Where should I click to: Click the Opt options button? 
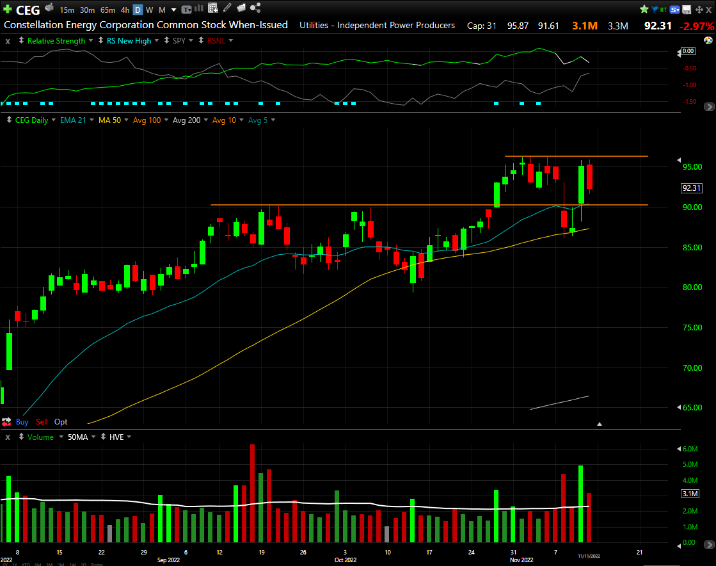[61, 422]
